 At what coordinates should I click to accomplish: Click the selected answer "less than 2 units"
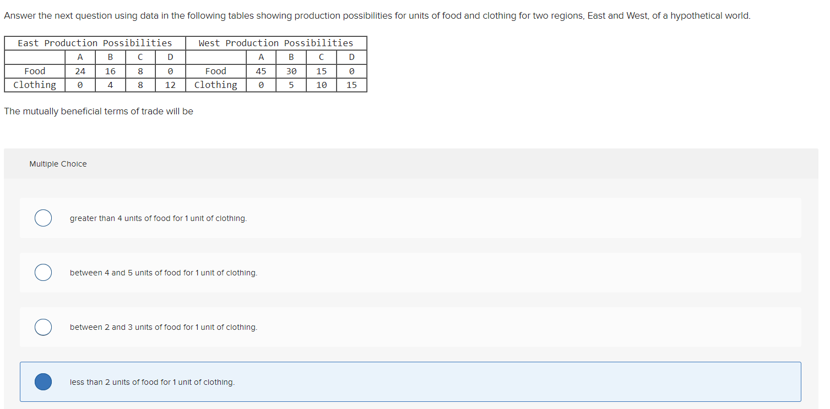152,382
